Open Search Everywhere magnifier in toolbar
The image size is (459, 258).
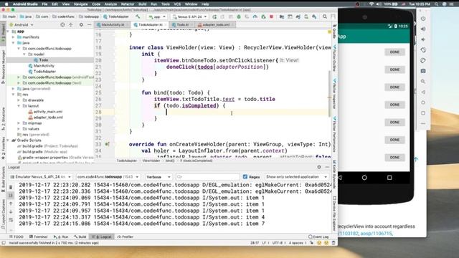coord(325,17)
